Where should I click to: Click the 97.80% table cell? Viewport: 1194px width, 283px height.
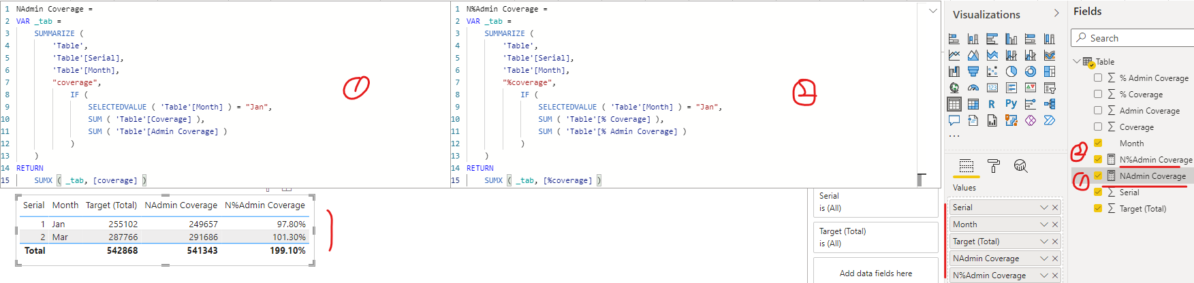(291, 224)
